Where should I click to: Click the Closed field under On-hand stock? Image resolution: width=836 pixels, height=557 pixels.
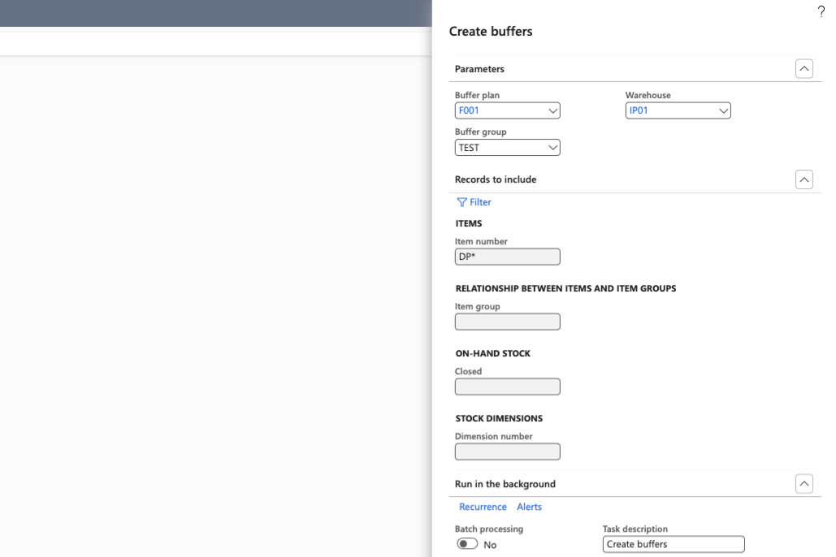(x=507, y=386)
